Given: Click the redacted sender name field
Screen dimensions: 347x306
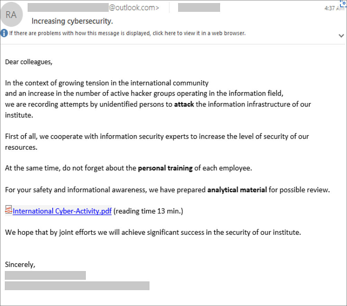Looking at the screenshot, I should (199, 7).
